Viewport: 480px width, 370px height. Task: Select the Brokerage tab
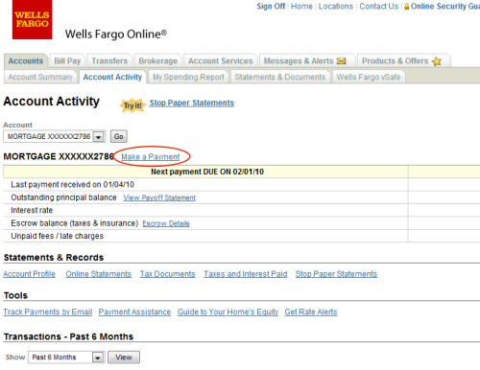pos(157,61)
